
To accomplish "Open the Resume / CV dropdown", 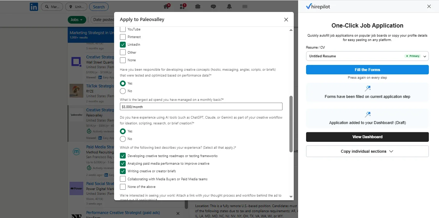I will 367,56.
